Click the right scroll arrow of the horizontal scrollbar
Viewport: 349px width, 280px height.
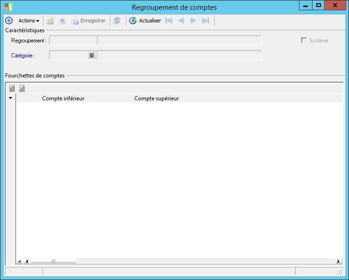339,261
